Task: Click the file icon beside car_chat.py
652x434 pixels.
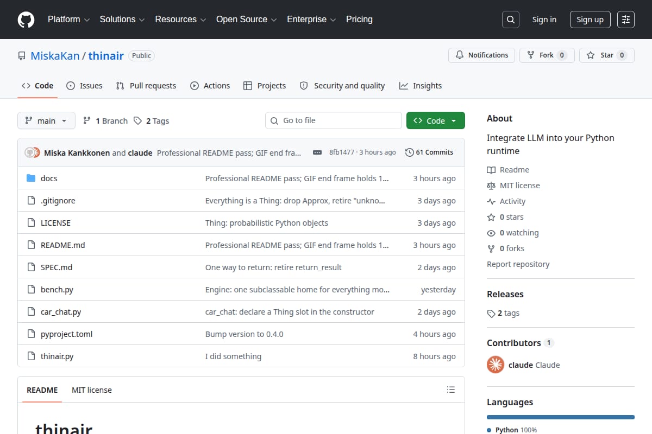Action: tap(31, 312)
